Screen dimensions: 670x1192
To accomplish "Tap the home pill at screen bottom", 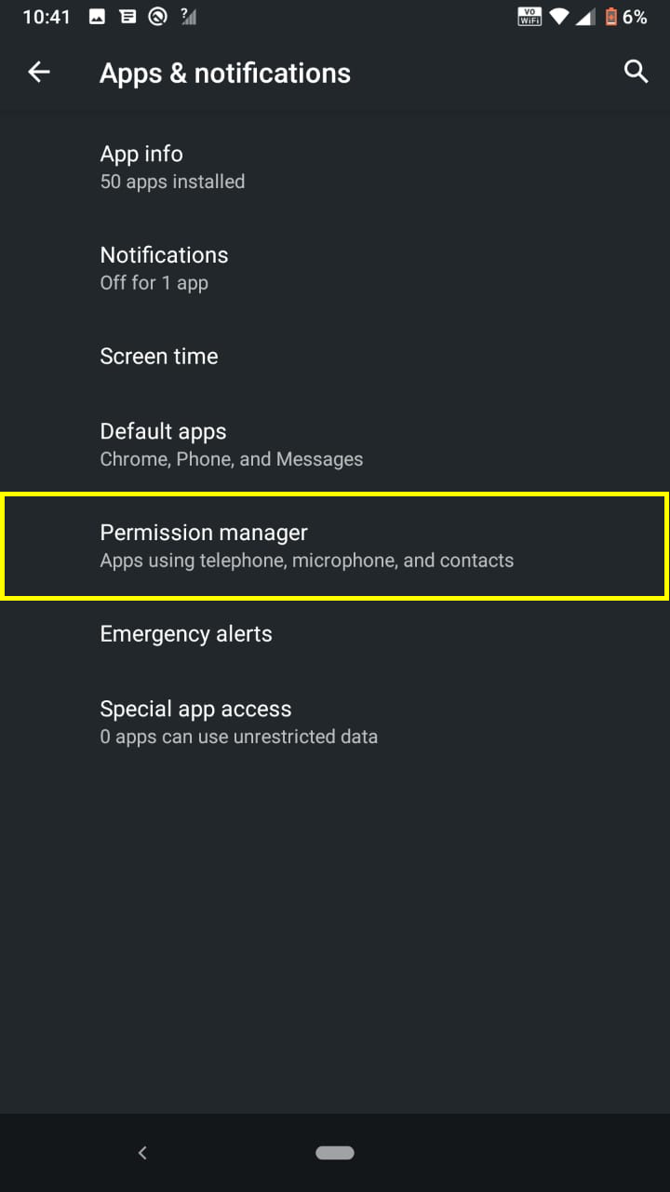I will (335, 1152).
